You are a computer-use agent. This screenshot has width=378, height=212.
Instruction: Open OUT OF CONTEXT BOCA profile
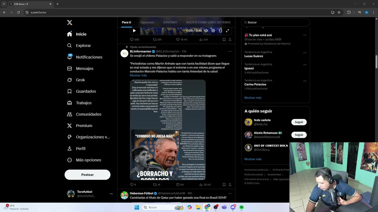tap(271, 146)
